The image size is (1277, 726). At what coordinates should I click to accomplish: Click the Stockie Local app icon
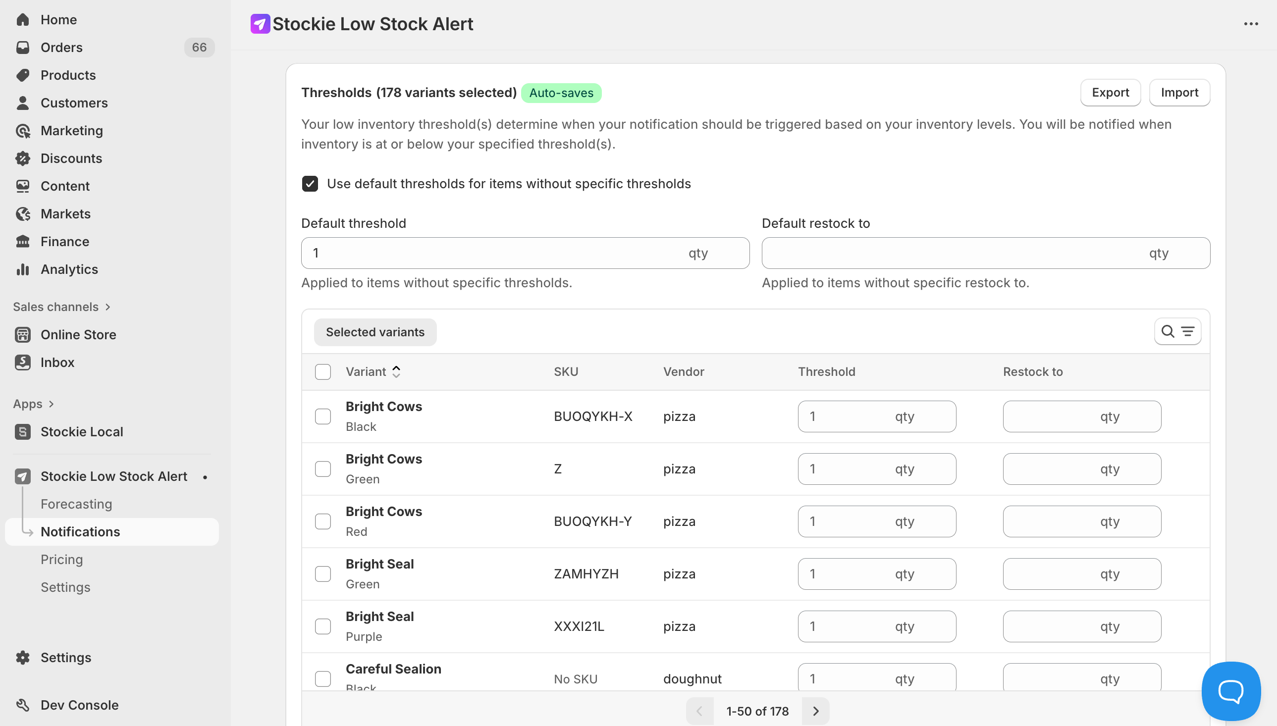(22, 432)
